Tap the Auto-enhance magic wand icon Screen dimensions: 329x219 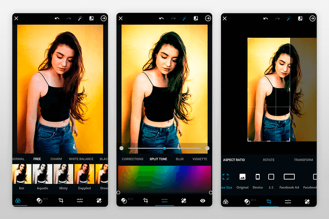(x=80, y=18)
